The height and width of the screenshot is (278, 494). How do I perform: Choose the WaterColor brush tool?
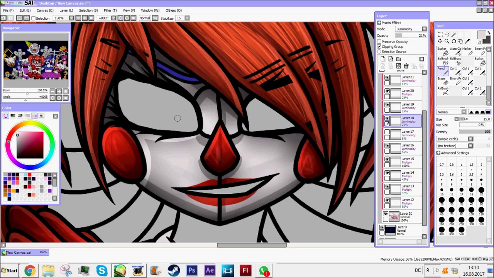pos(455,51)
